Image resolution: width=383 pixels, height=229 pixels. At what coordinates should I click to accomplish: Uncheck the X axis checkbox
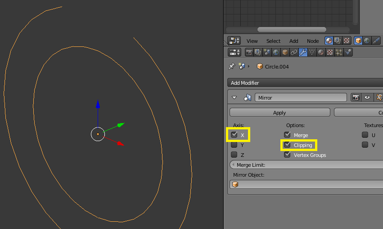coord(234,135)
